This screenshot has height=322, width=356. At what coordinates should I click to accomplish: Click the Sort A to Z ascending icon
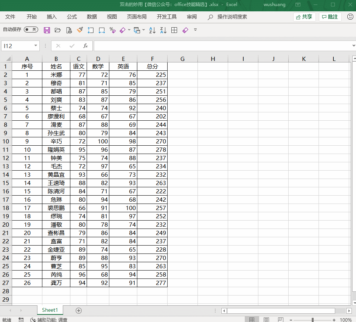tap(152, 30)
